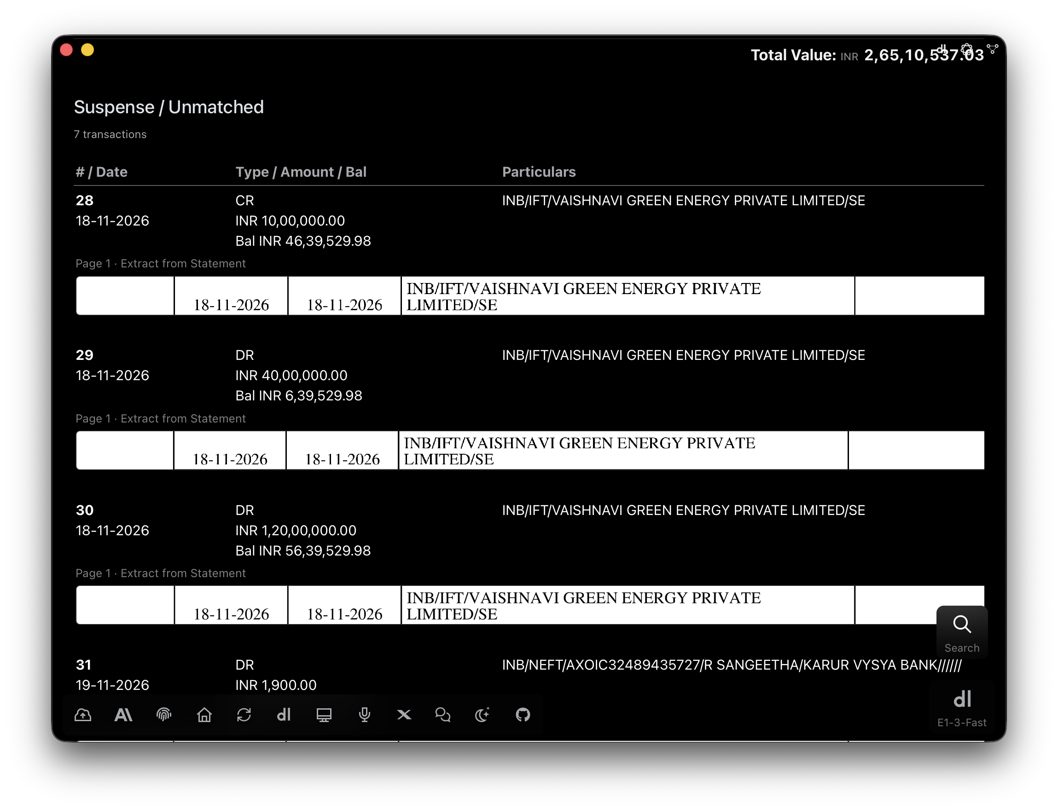The image size is (1058, 810).
Task: Click balance 'Bal INR 56,39,529.98'
Action: point(303,550)
